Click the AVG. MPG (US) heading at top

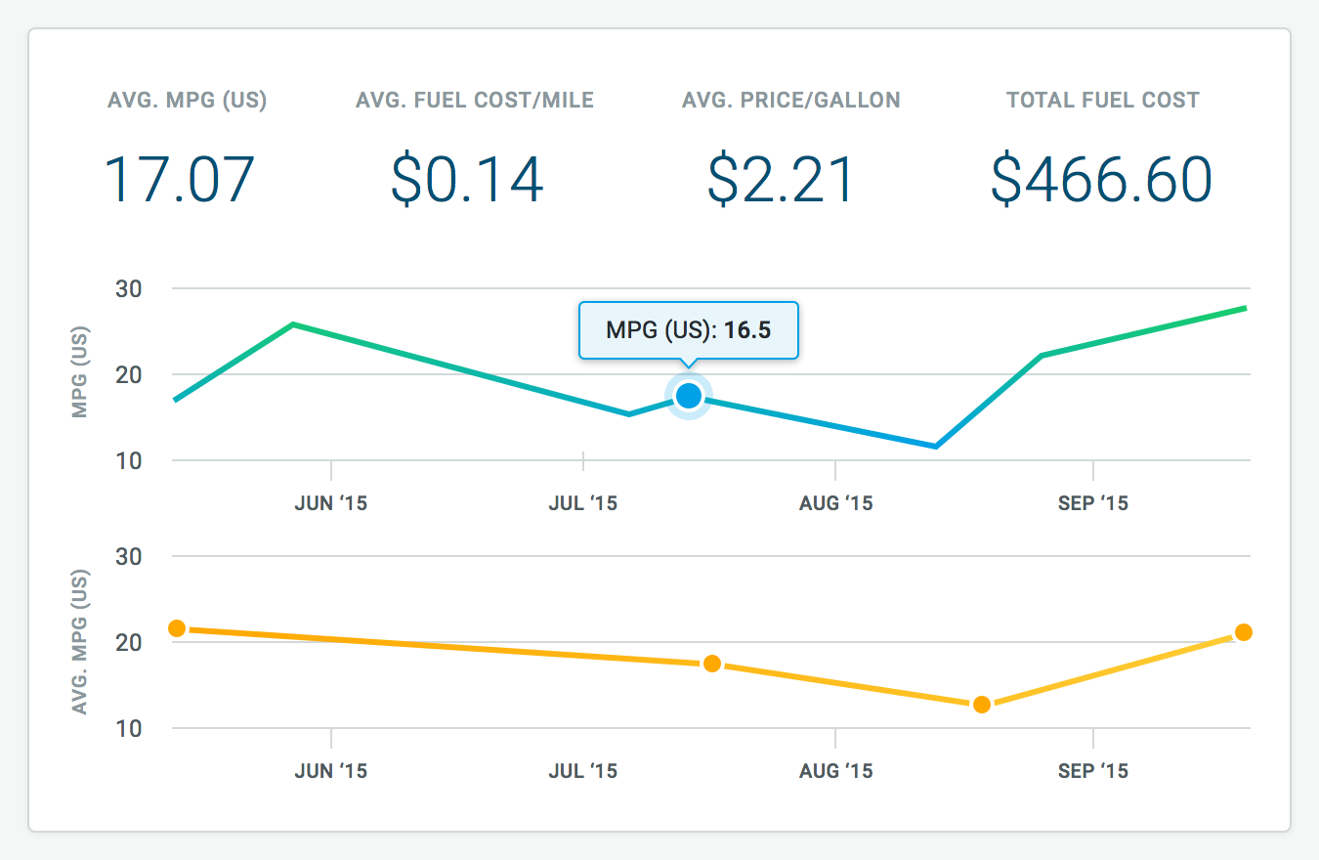(188, 100)
